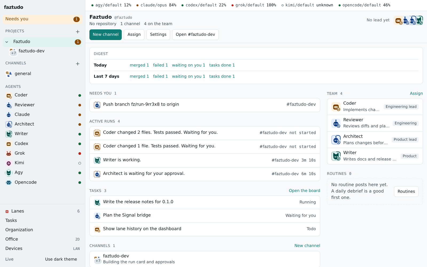Click Open #faztudo-dev button
The image size is (427, 267).
pos(195,35)
